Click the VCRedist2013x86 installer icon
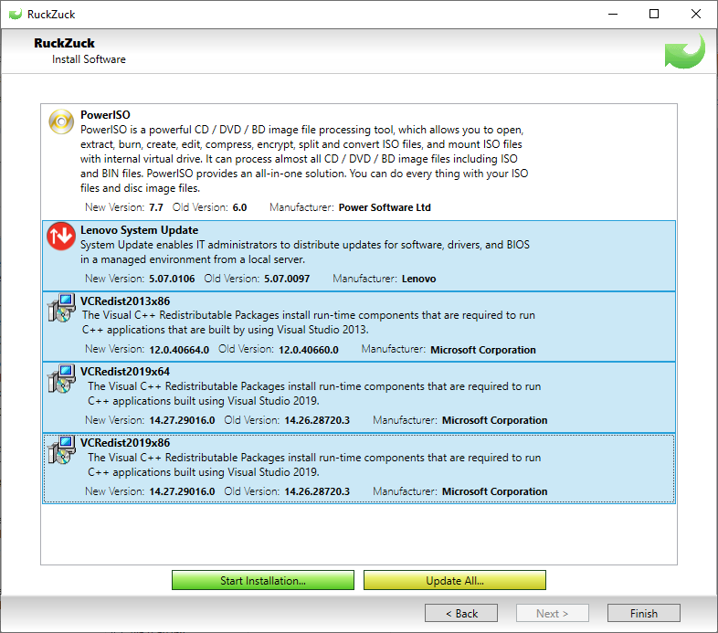The width and height of the screenshot is (718, 633). (x=61, y=308)
